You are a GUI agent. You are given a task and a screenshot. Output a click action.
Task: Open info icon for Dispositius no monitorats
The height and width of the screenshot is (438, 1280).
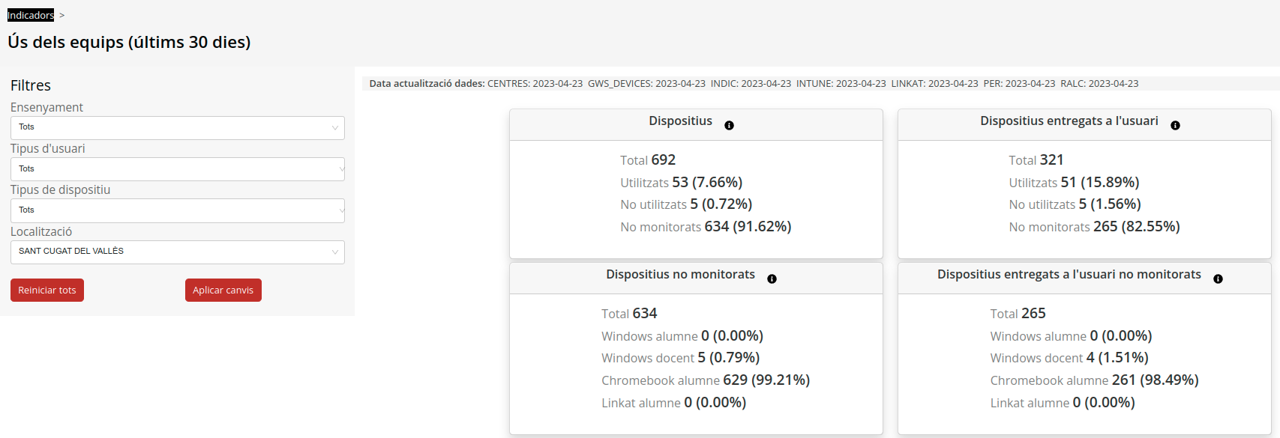(772, 279)
